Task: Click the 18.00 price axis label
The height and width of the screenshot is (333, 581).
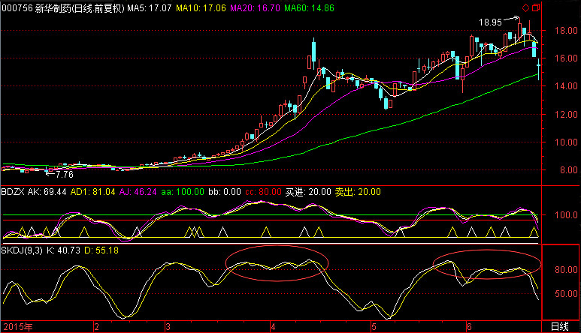Action: coord(566,31)
